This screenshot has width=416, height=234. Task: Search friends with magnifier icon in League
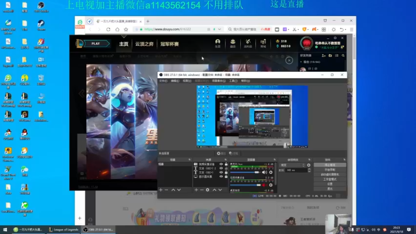(343, 56)
